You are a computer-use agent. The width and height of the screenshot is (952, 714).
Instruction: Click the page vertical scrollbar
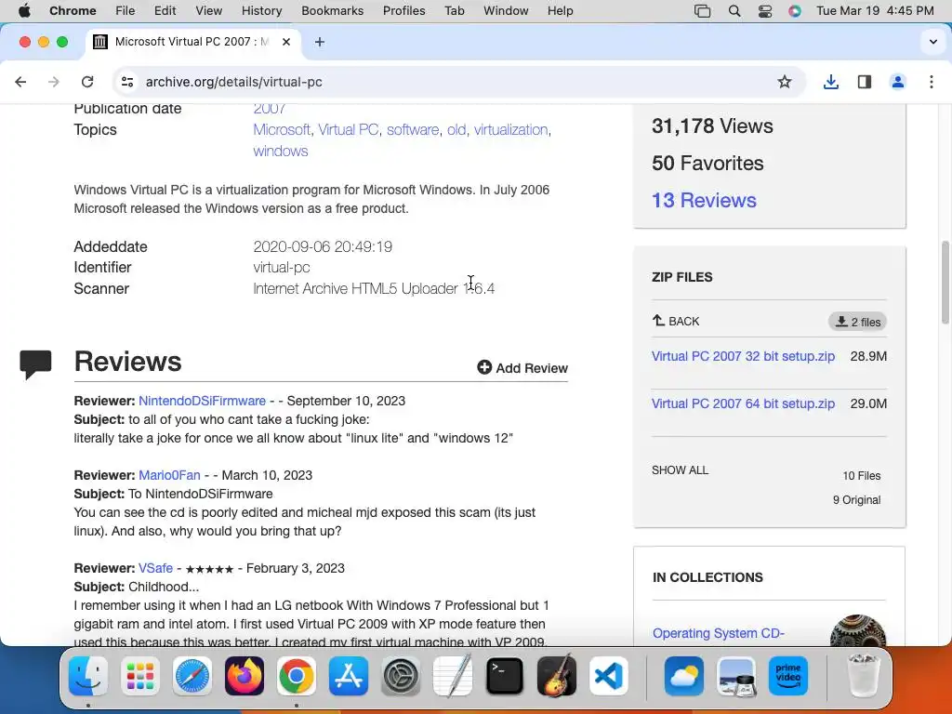pyautogui.click(x=945, y=283)
